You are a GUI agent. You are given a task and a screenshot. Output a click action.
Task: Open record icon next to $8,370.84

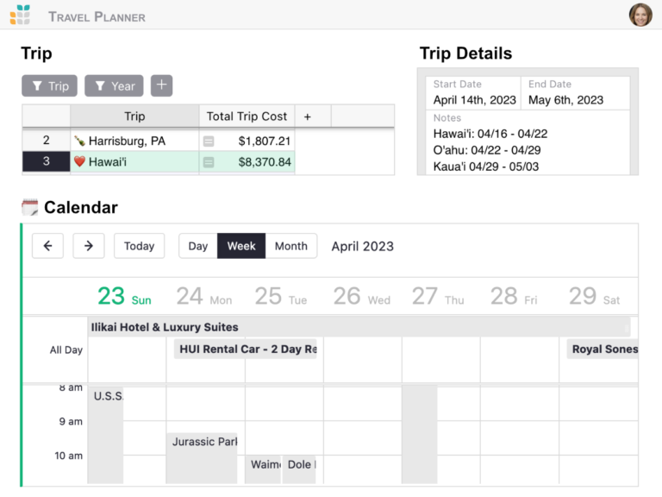tap(209, 162)
